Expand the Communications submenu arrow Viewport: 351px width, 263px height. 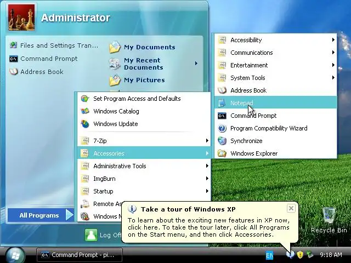(333, 53)
